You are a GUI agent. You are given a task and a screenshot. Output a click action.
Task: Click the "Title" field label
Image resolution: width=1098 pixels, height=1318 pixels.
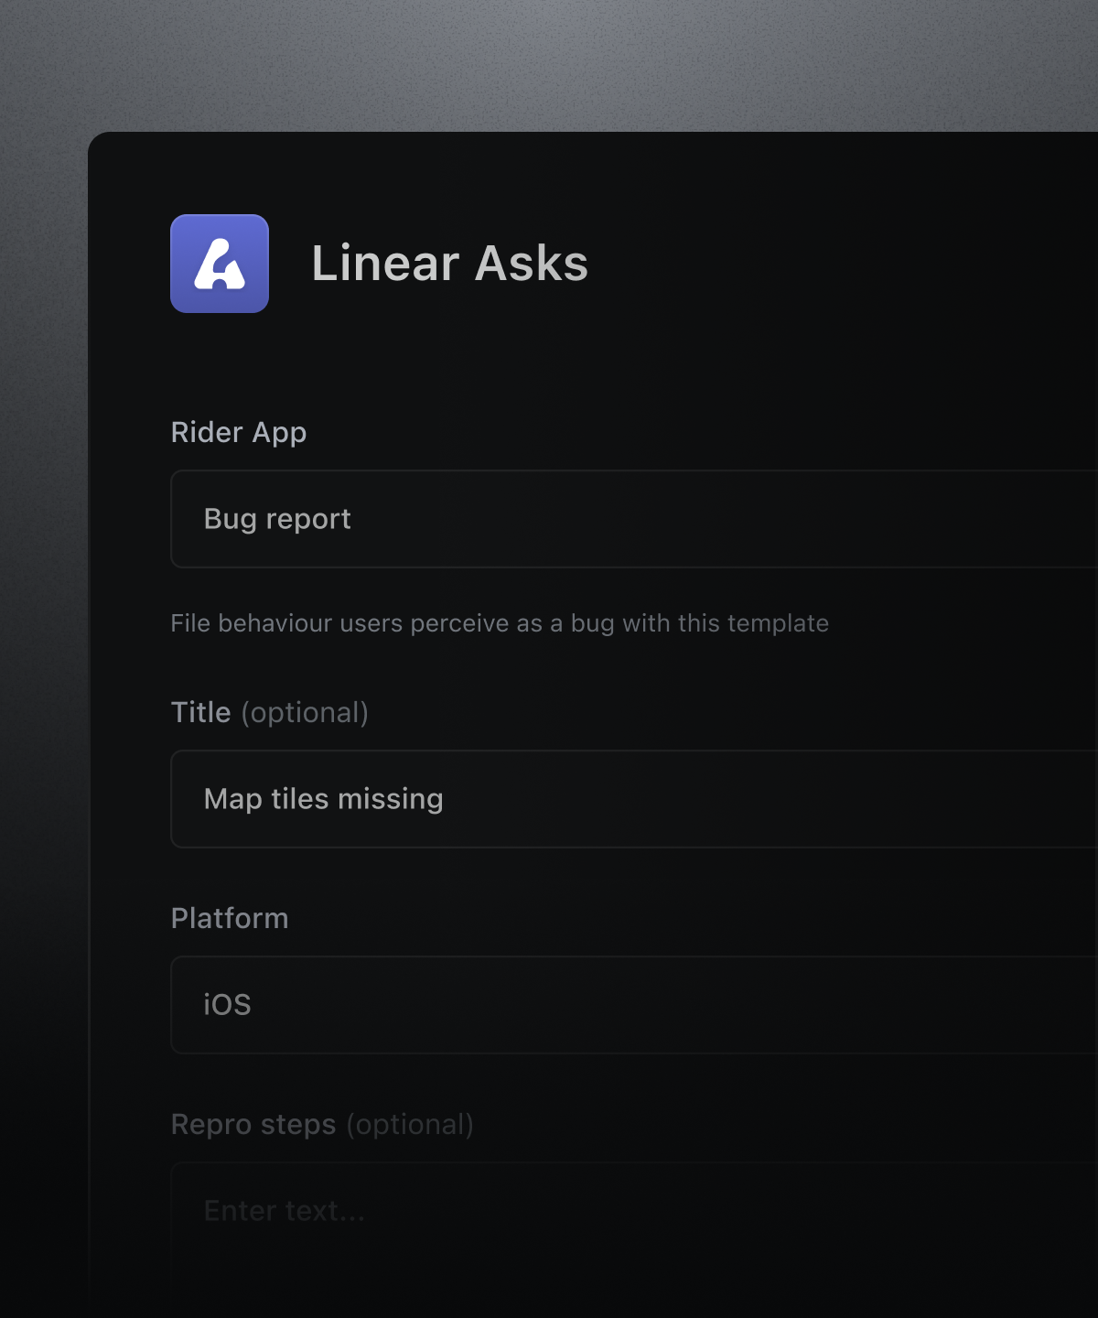click(x=201, y=712)
